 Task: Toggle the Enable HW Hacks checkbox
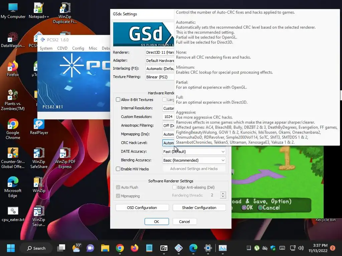pyautogui.click(x=118, y=169)
